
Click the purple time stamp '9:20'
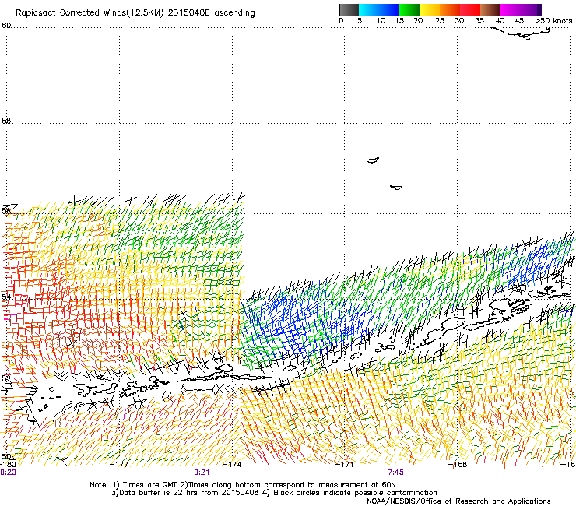pyautogui.click(x=8, y=473)
